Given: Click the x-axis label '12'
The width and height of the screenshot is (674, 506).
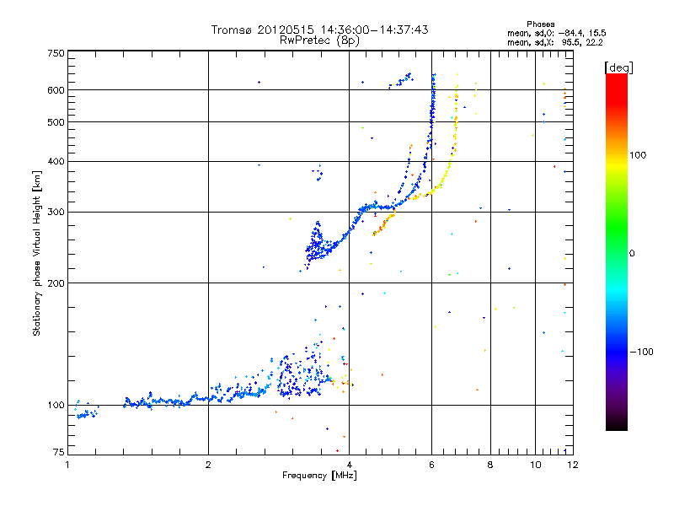Looking at the screenshot, I should click(573, 465).
